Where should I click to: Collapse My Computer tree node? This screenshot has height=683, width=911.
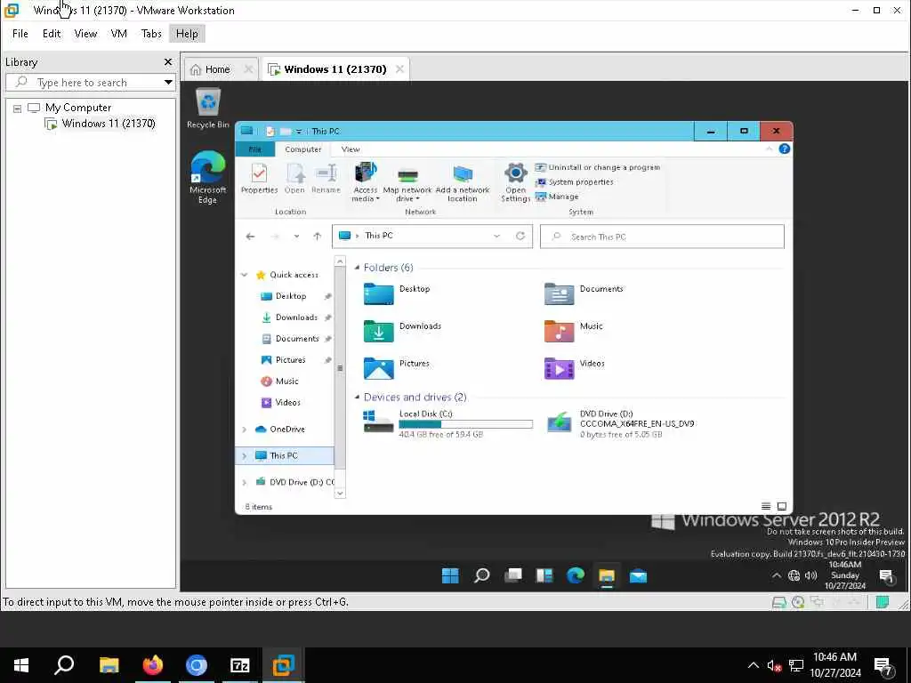[x=18, y=108]
